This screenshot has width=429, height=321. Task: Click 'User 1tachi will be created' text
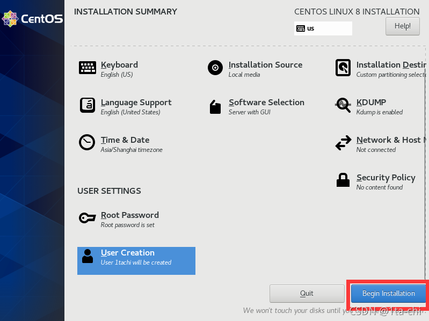click(136, 262)
